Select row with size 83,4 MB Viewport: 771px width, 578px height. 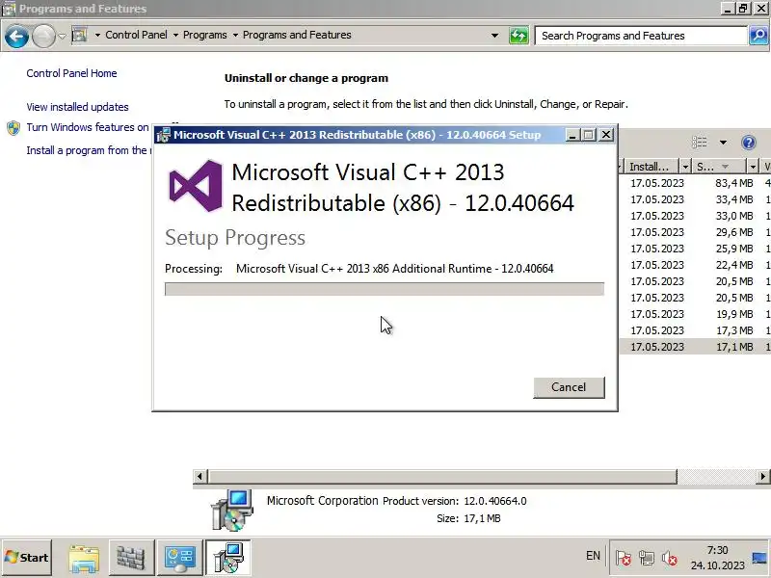(695, 183)
